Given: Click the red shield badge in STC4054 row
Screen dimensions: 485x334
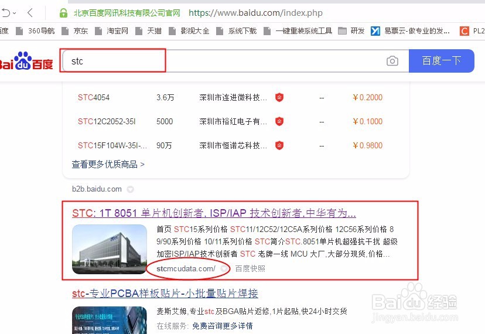Looking at the screenshot, I should (x=279, y=97).
